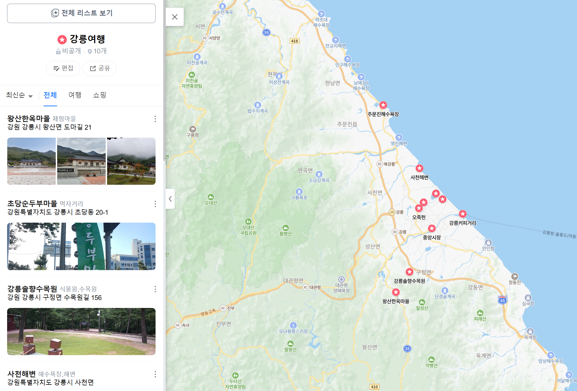Click the 오대산 국립공원 park icon
Screen dimensions: 577x391
coord(248,221)
